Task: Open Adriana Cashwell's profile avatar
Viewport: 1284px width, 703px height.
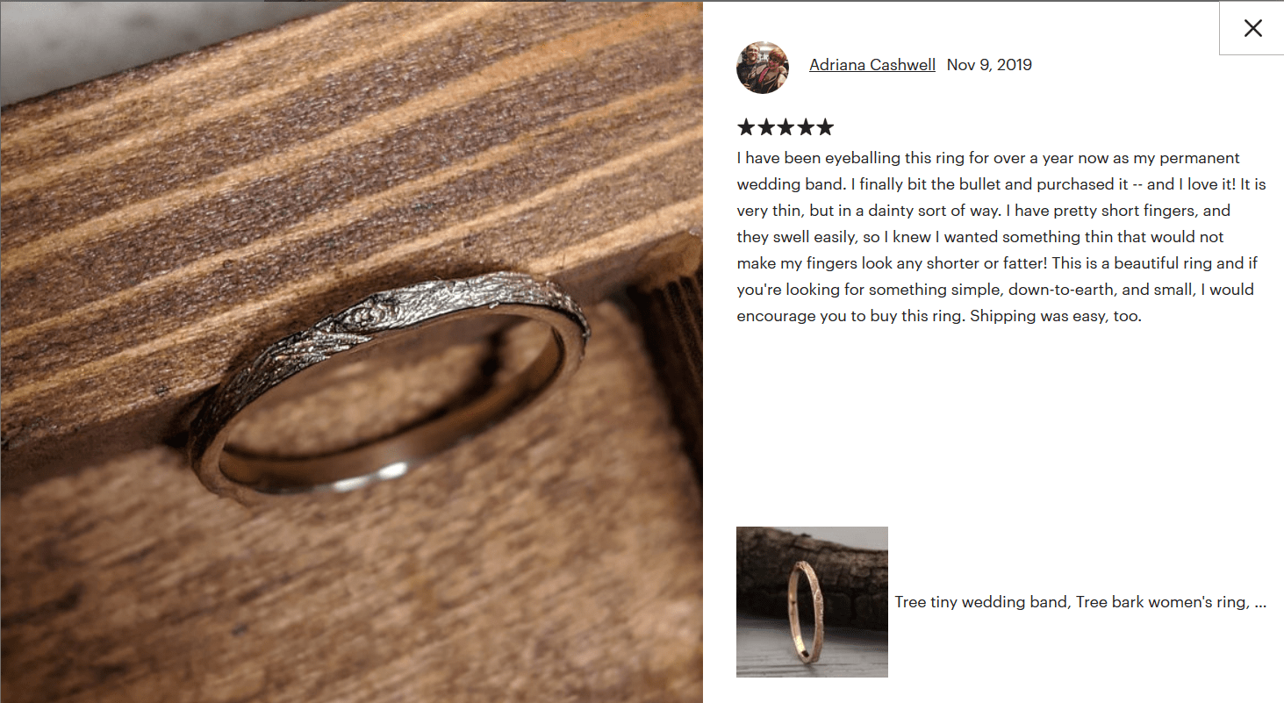Action: (763, 67)
